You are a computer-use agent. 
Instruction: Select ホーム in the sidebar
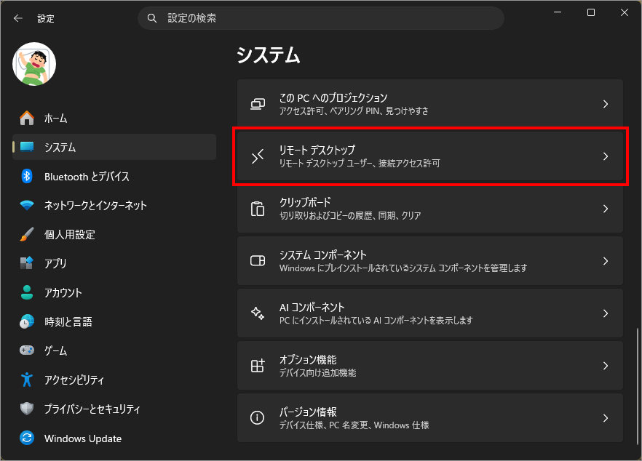55,118
